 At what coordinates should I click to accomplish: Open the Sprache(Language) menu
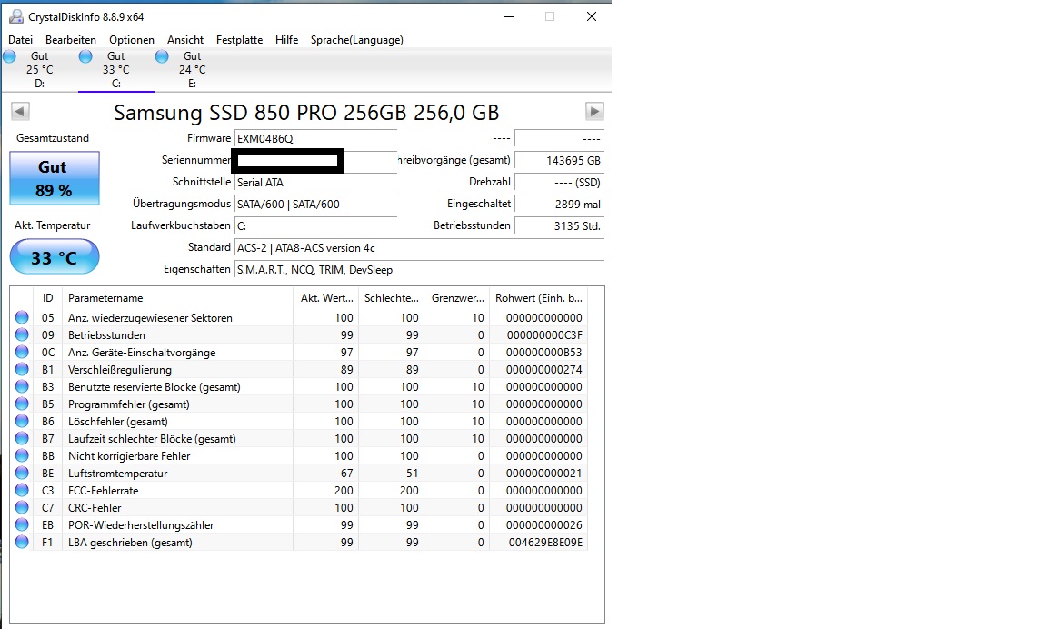tap(356, 40)
